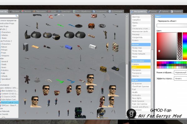Click the spawn list scroll-down arrow
187x124 pixels.
pos(127,117)
